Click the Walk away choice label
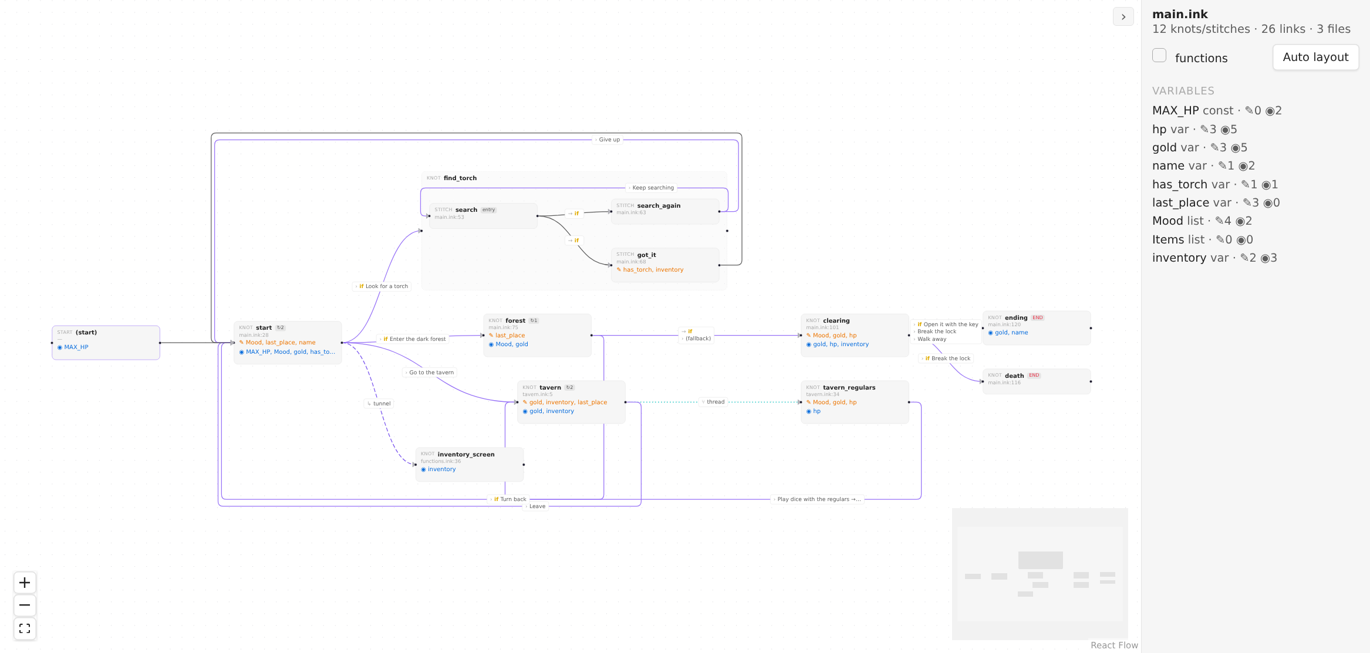Screen dimensions: 1370x653 (931, 339)
